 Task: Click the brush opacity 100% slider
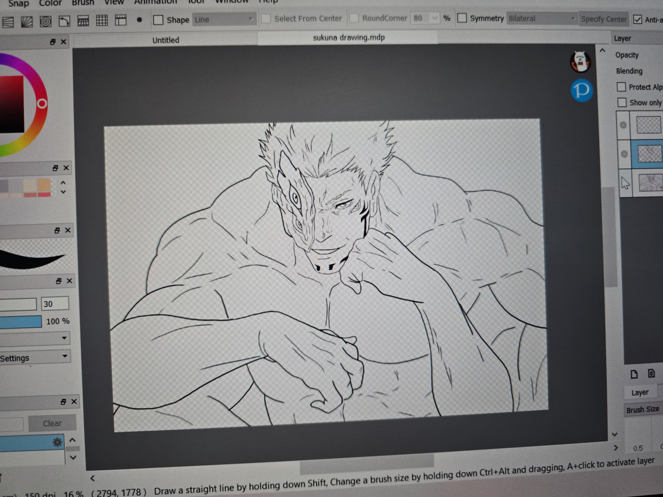click(21, 322)
